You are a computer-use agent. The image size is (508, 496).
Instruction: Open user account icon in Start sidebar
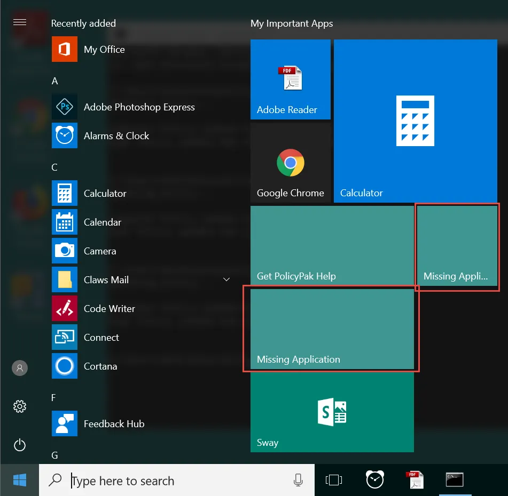[x=20, y=368]
